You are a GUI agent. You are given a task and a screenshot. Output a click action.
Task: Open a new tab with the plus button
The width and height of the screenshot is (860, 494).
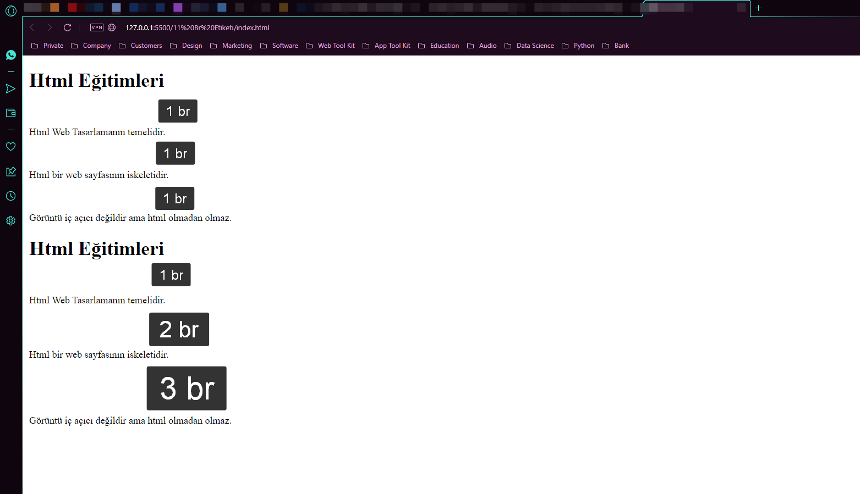[759, 8]
